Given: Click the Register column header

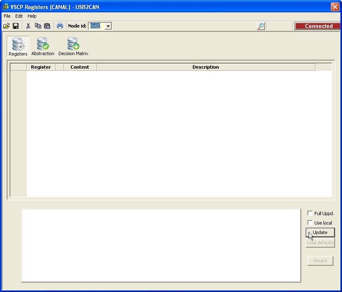Looking at the screenshot, I should (41, 67).
